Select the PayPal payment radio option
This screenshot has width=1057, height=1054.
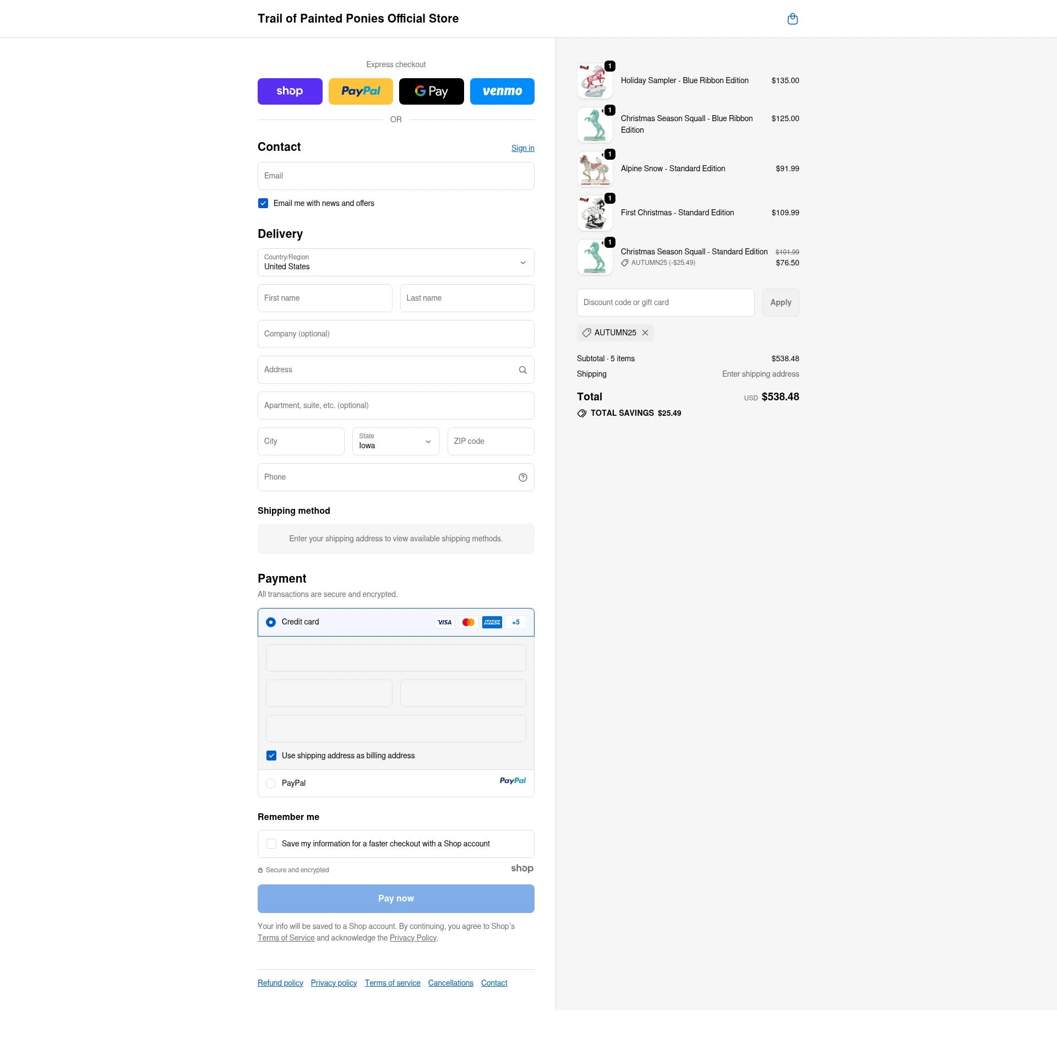(x=271, y=783)
